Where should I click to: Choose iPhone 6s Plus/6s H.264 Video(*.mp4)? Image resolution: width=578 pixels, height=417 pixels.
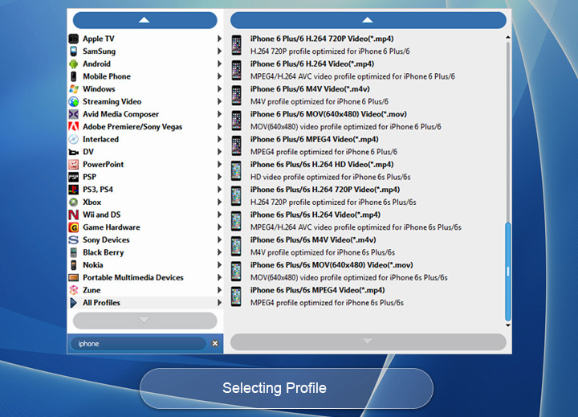pyautogui.click(x=368, y=221)
